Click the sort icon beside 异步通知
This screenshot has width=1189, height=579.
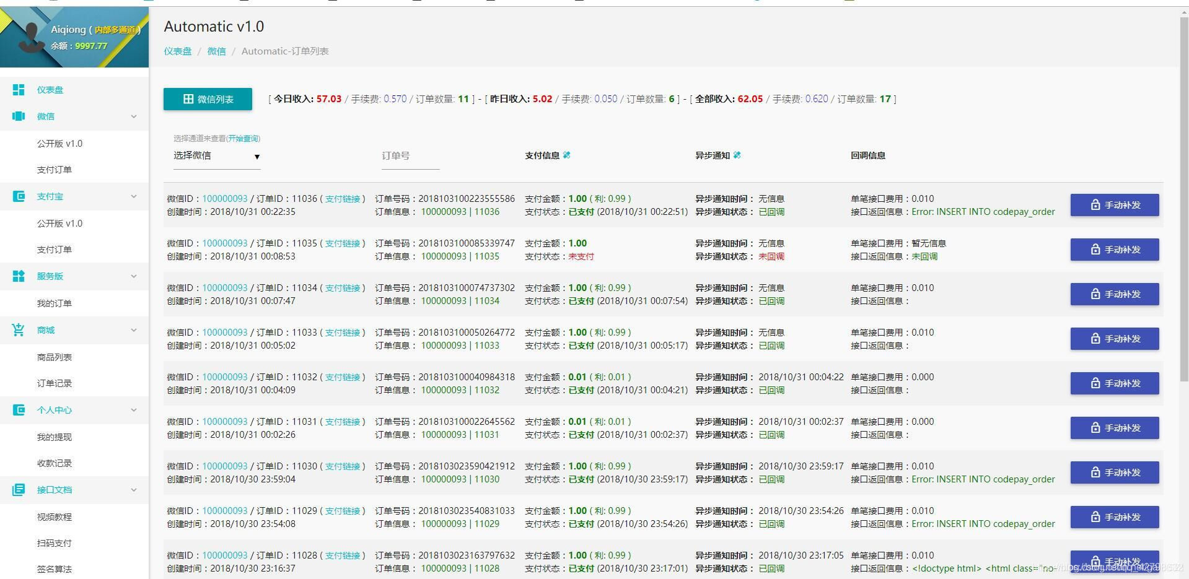click(737, 155)
